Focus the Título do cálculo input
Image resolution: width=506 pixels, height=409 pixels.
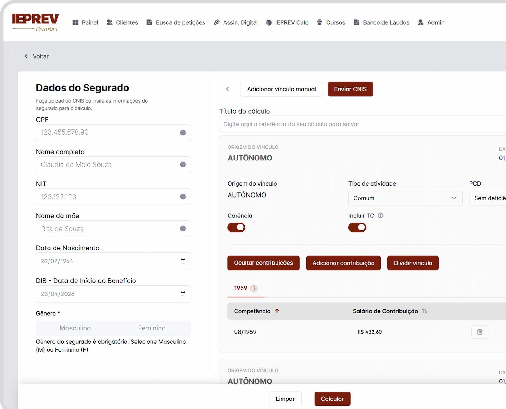[362, 124]
